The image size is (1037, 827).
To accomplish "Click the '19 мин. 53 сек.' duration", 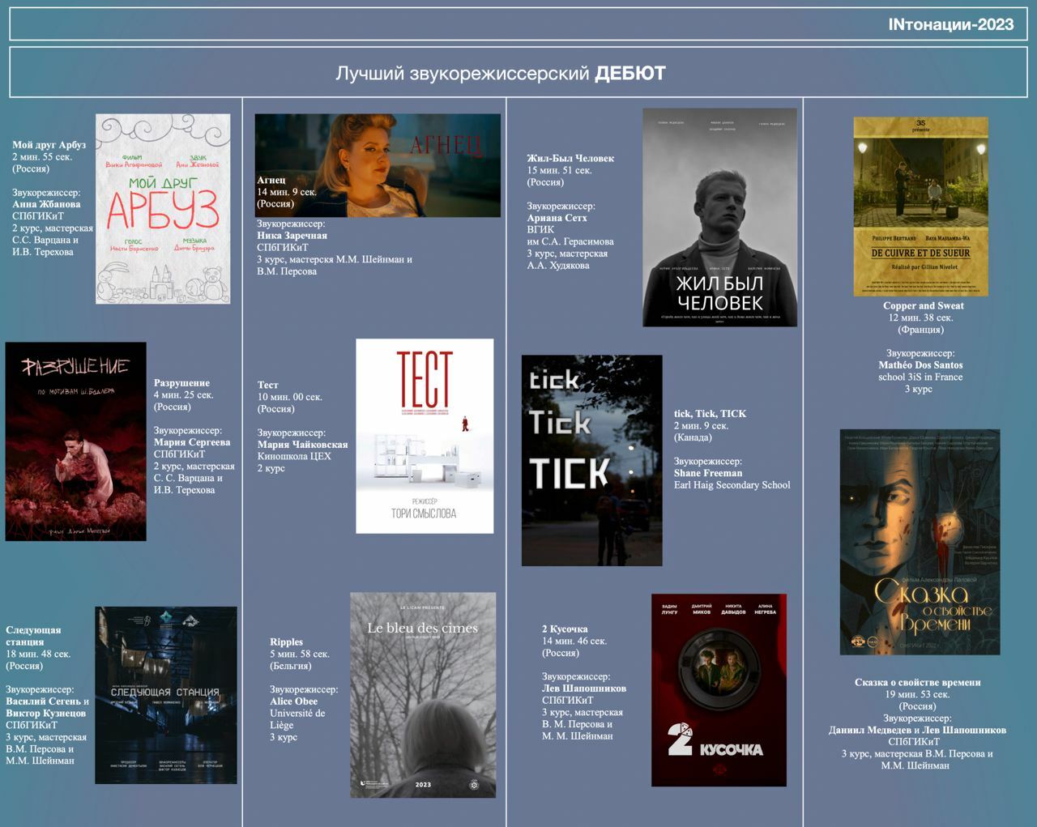I will pyautogui.click(x=917, y=694).
